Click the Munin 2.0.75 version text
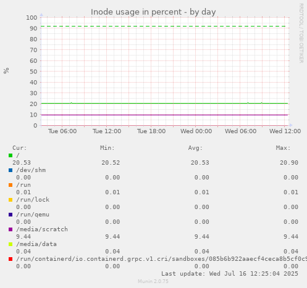307x288 pixels. point(153,281)
